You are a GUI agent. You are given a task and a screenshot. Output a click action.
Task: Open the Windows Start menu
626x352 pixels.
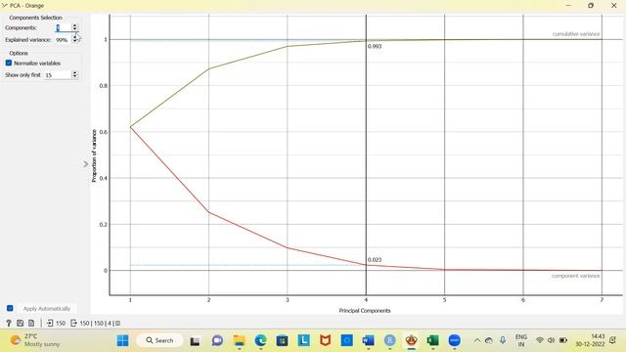click(x=123, y=340)
